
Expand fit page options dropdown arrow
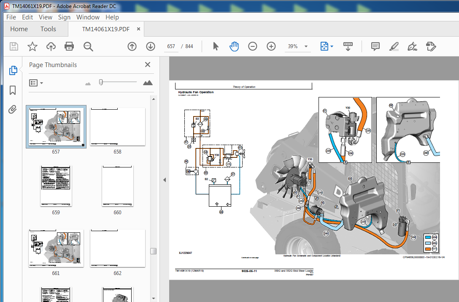(332, 46)
